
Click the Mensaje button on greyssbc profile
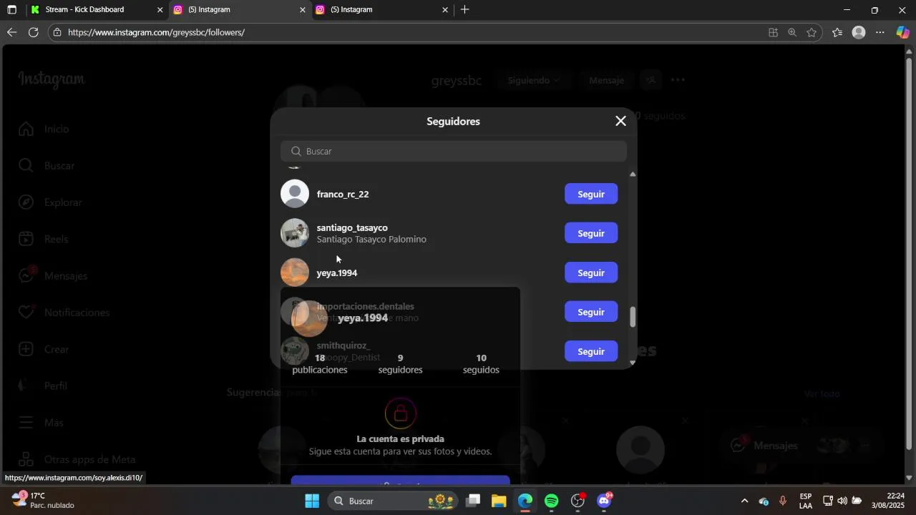click(x=607, y=80)
